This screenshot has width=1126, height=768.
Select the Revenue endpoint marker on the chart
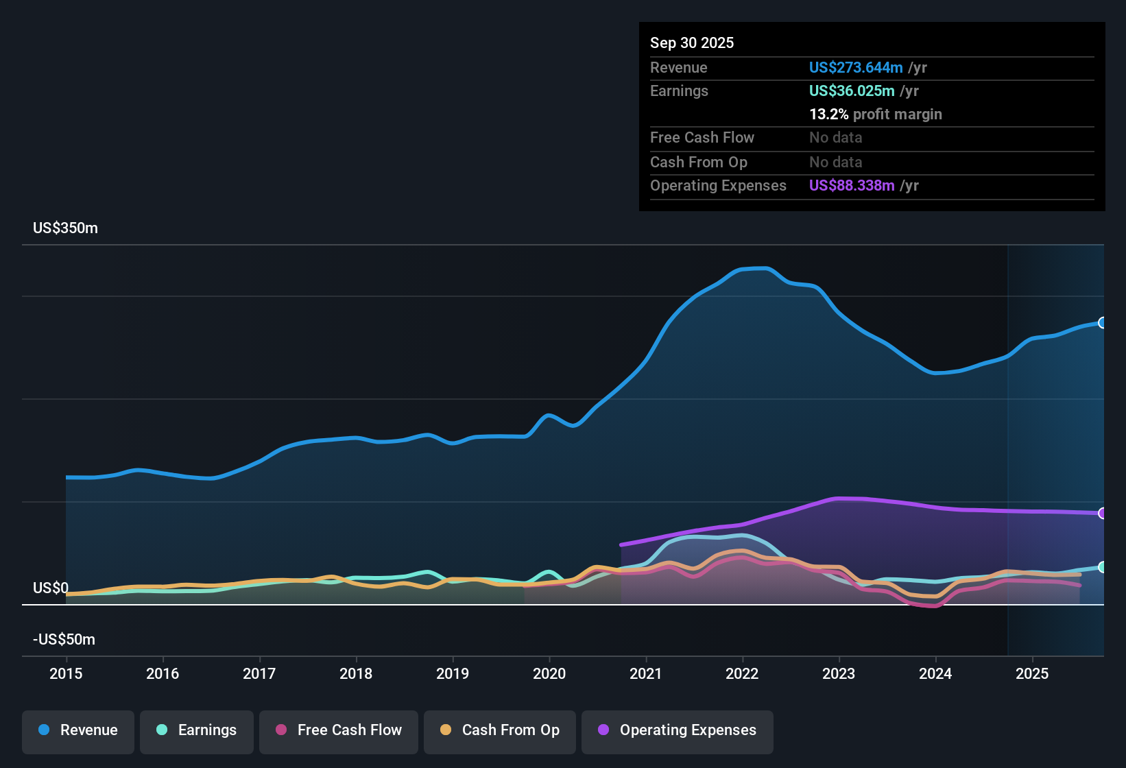1102,322
